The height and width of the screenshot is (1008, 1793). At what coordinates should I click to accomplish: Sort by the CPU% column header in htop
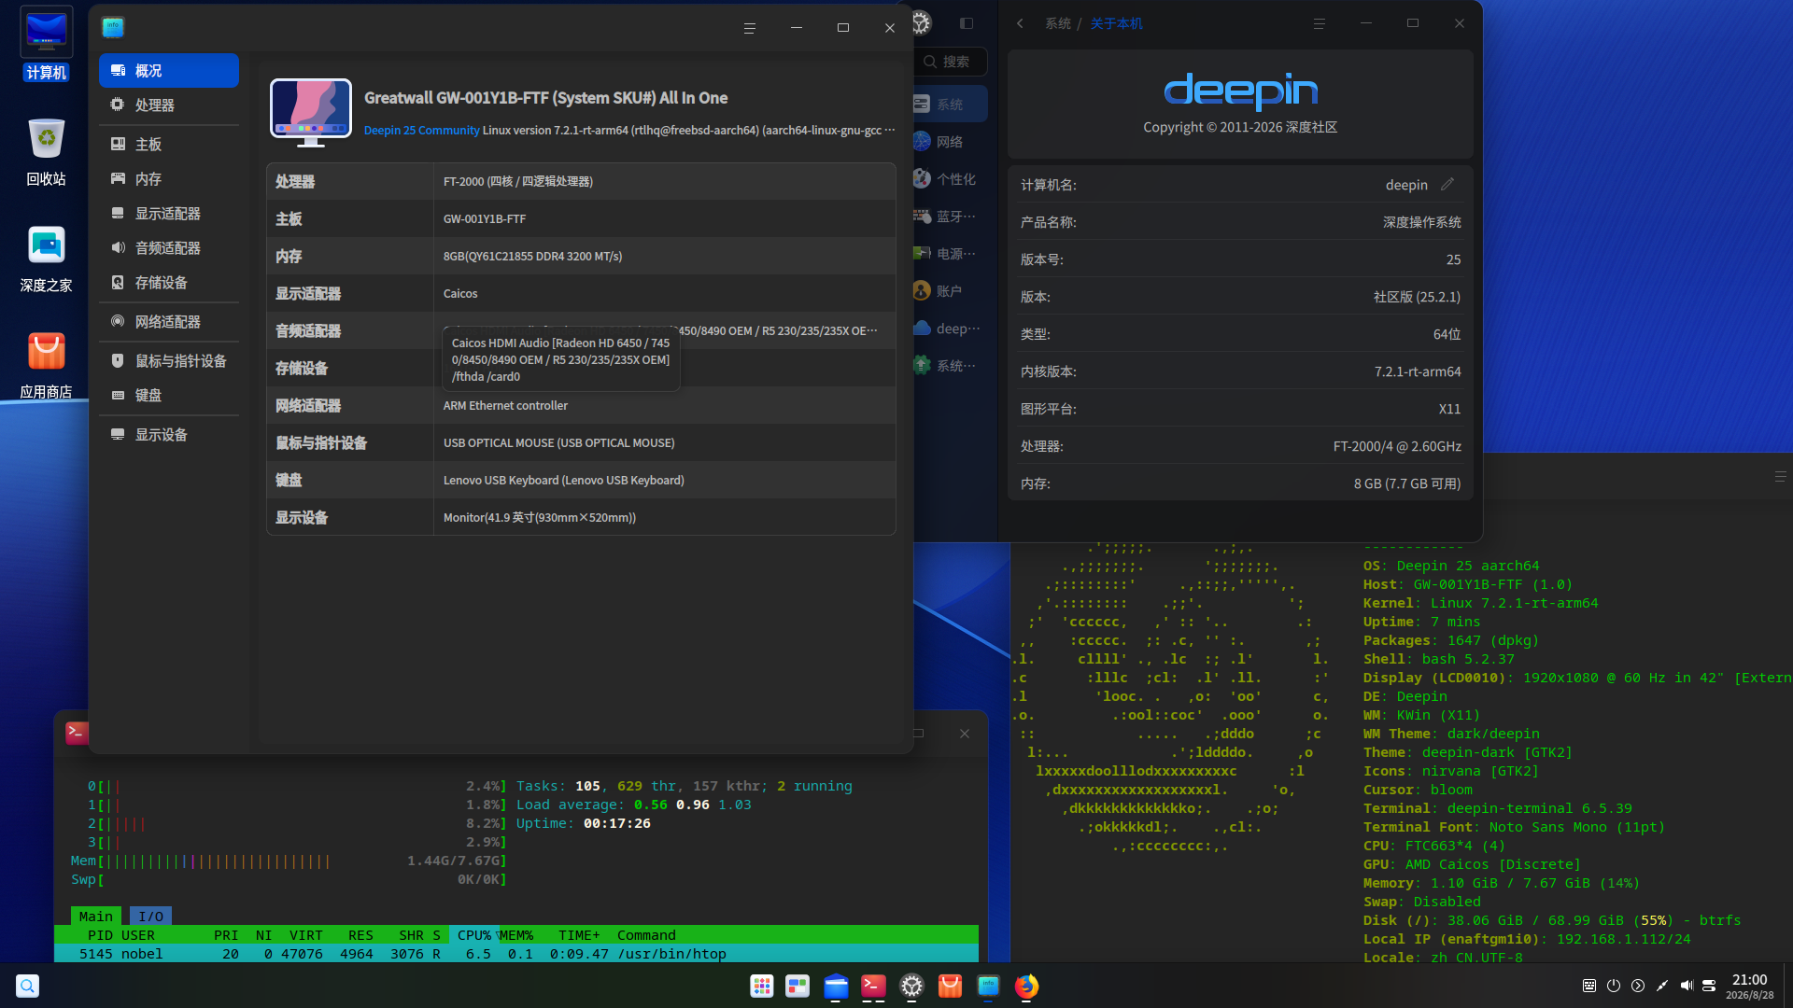point(473,935)
